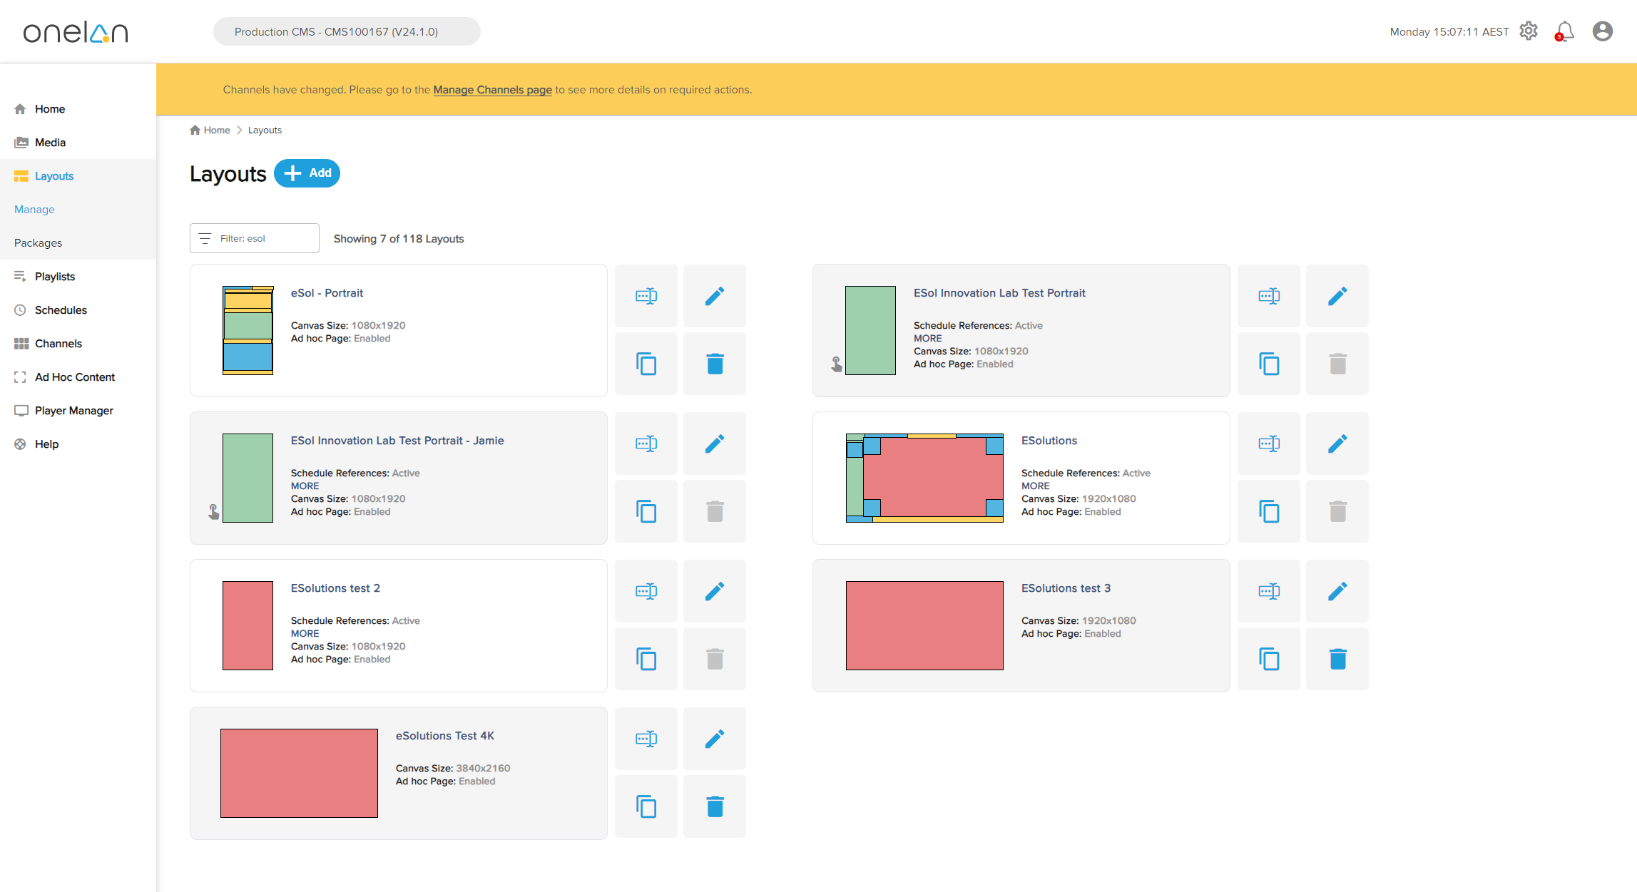Follow the Manage Channels page link
The image size is (1637, 892).
[492, 90]
